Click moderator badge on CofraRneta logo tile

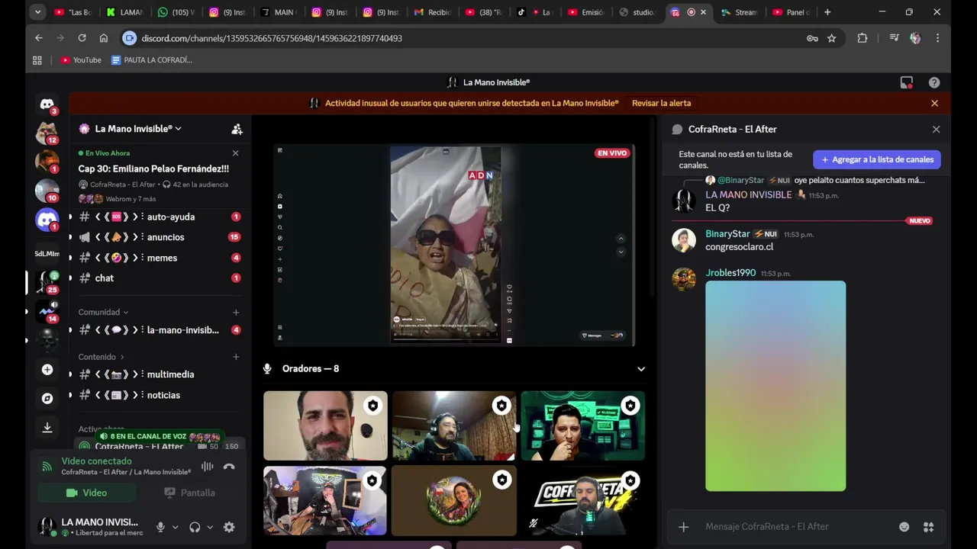[630, 480]
